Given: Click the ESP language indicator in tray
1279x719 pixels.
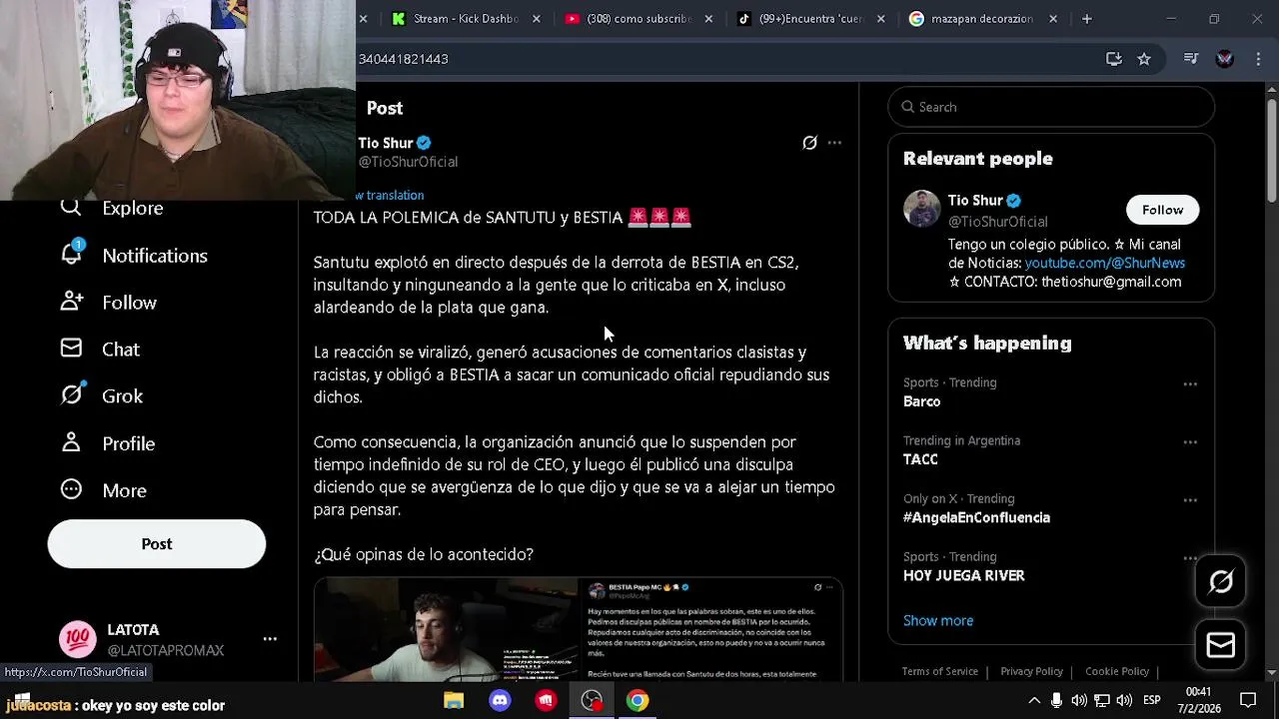Looking at the screenshot, I should pos(1151,700).
